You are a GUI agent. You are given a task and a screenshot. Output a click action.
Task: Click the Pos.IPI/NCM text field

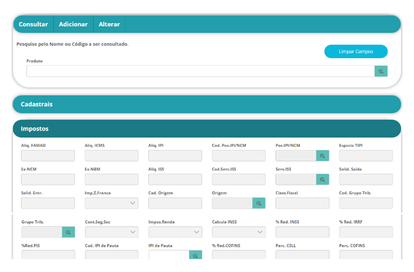click(x=296, y=156)
